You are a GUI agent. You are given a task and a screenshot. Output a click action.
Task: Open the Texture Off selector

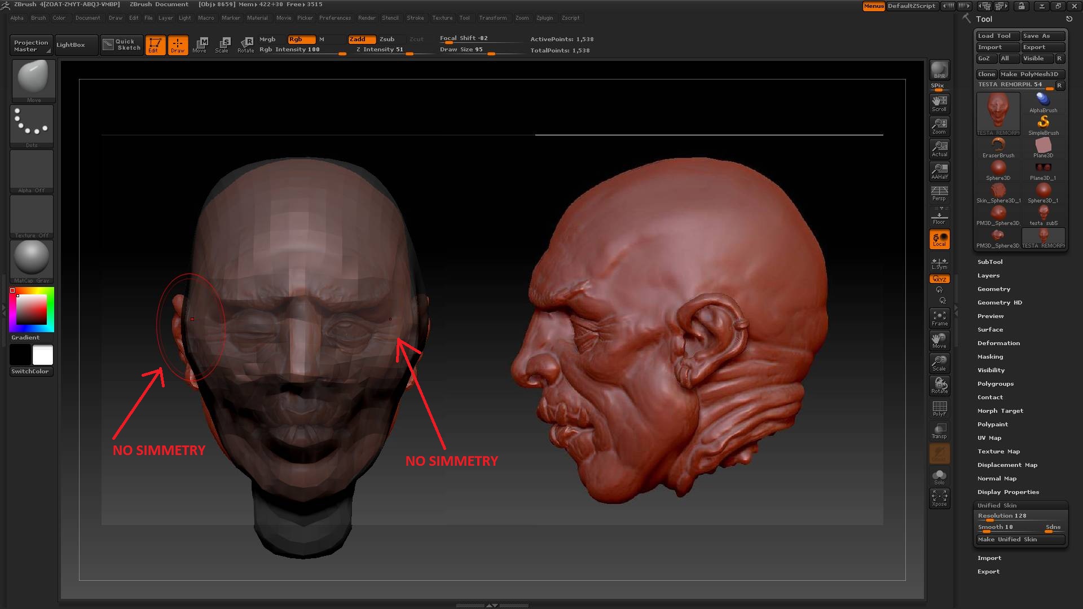click(32, 217)
